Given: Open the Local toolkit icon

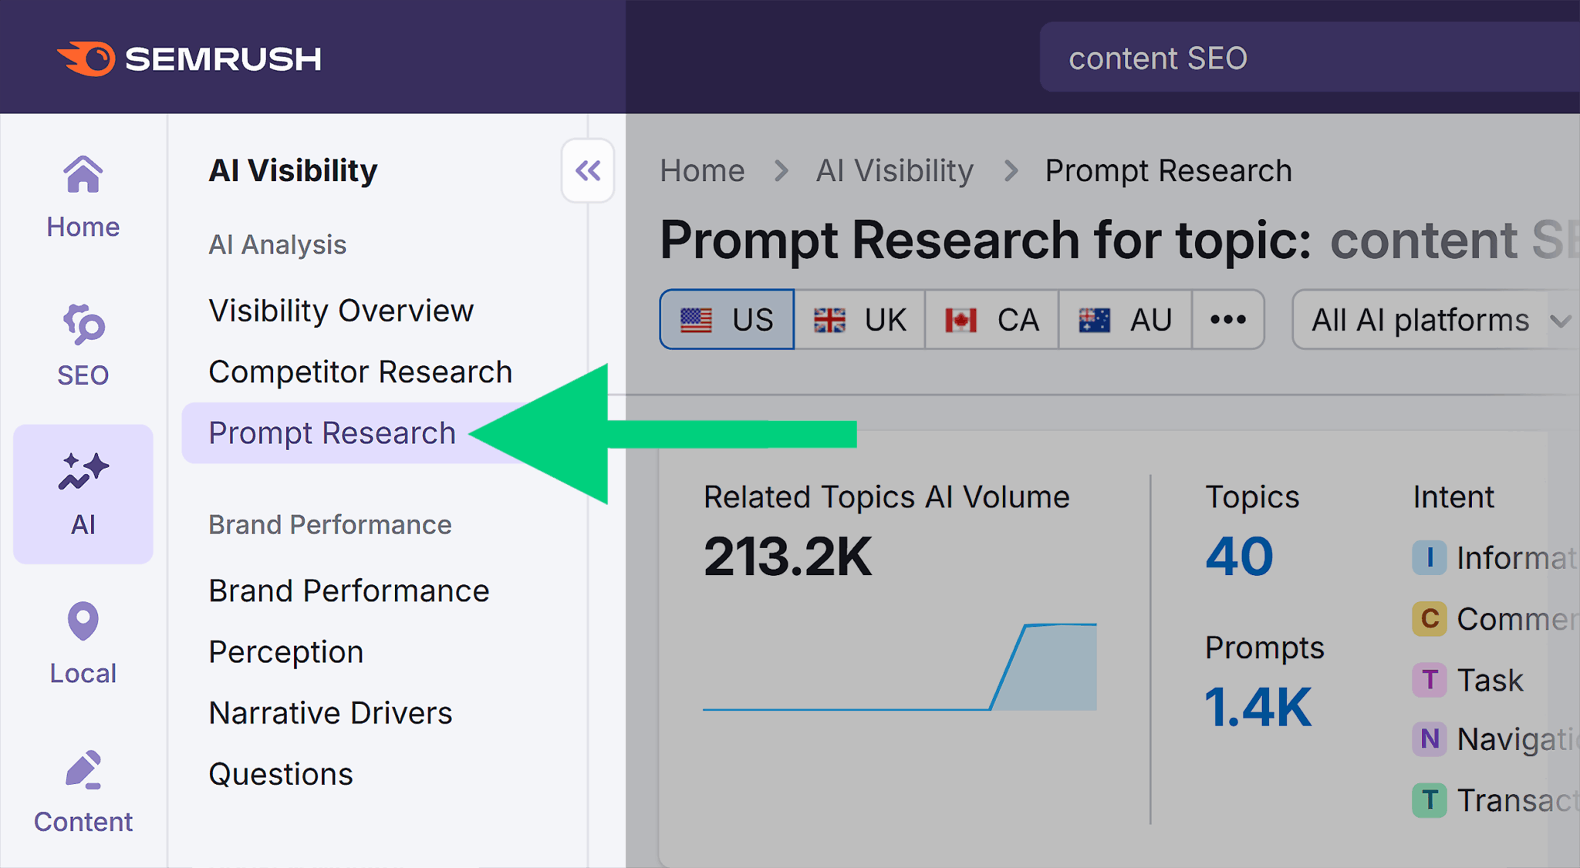Looking at the screenshot, I should (83, 643).
